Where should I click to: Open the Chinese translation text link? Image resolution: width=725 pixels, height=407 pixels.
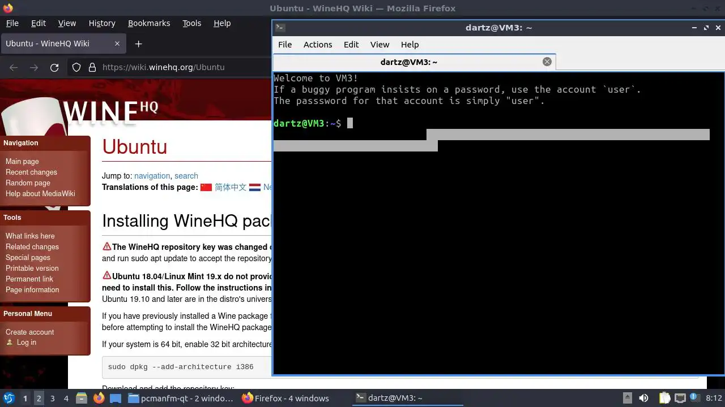click(231, 187)
